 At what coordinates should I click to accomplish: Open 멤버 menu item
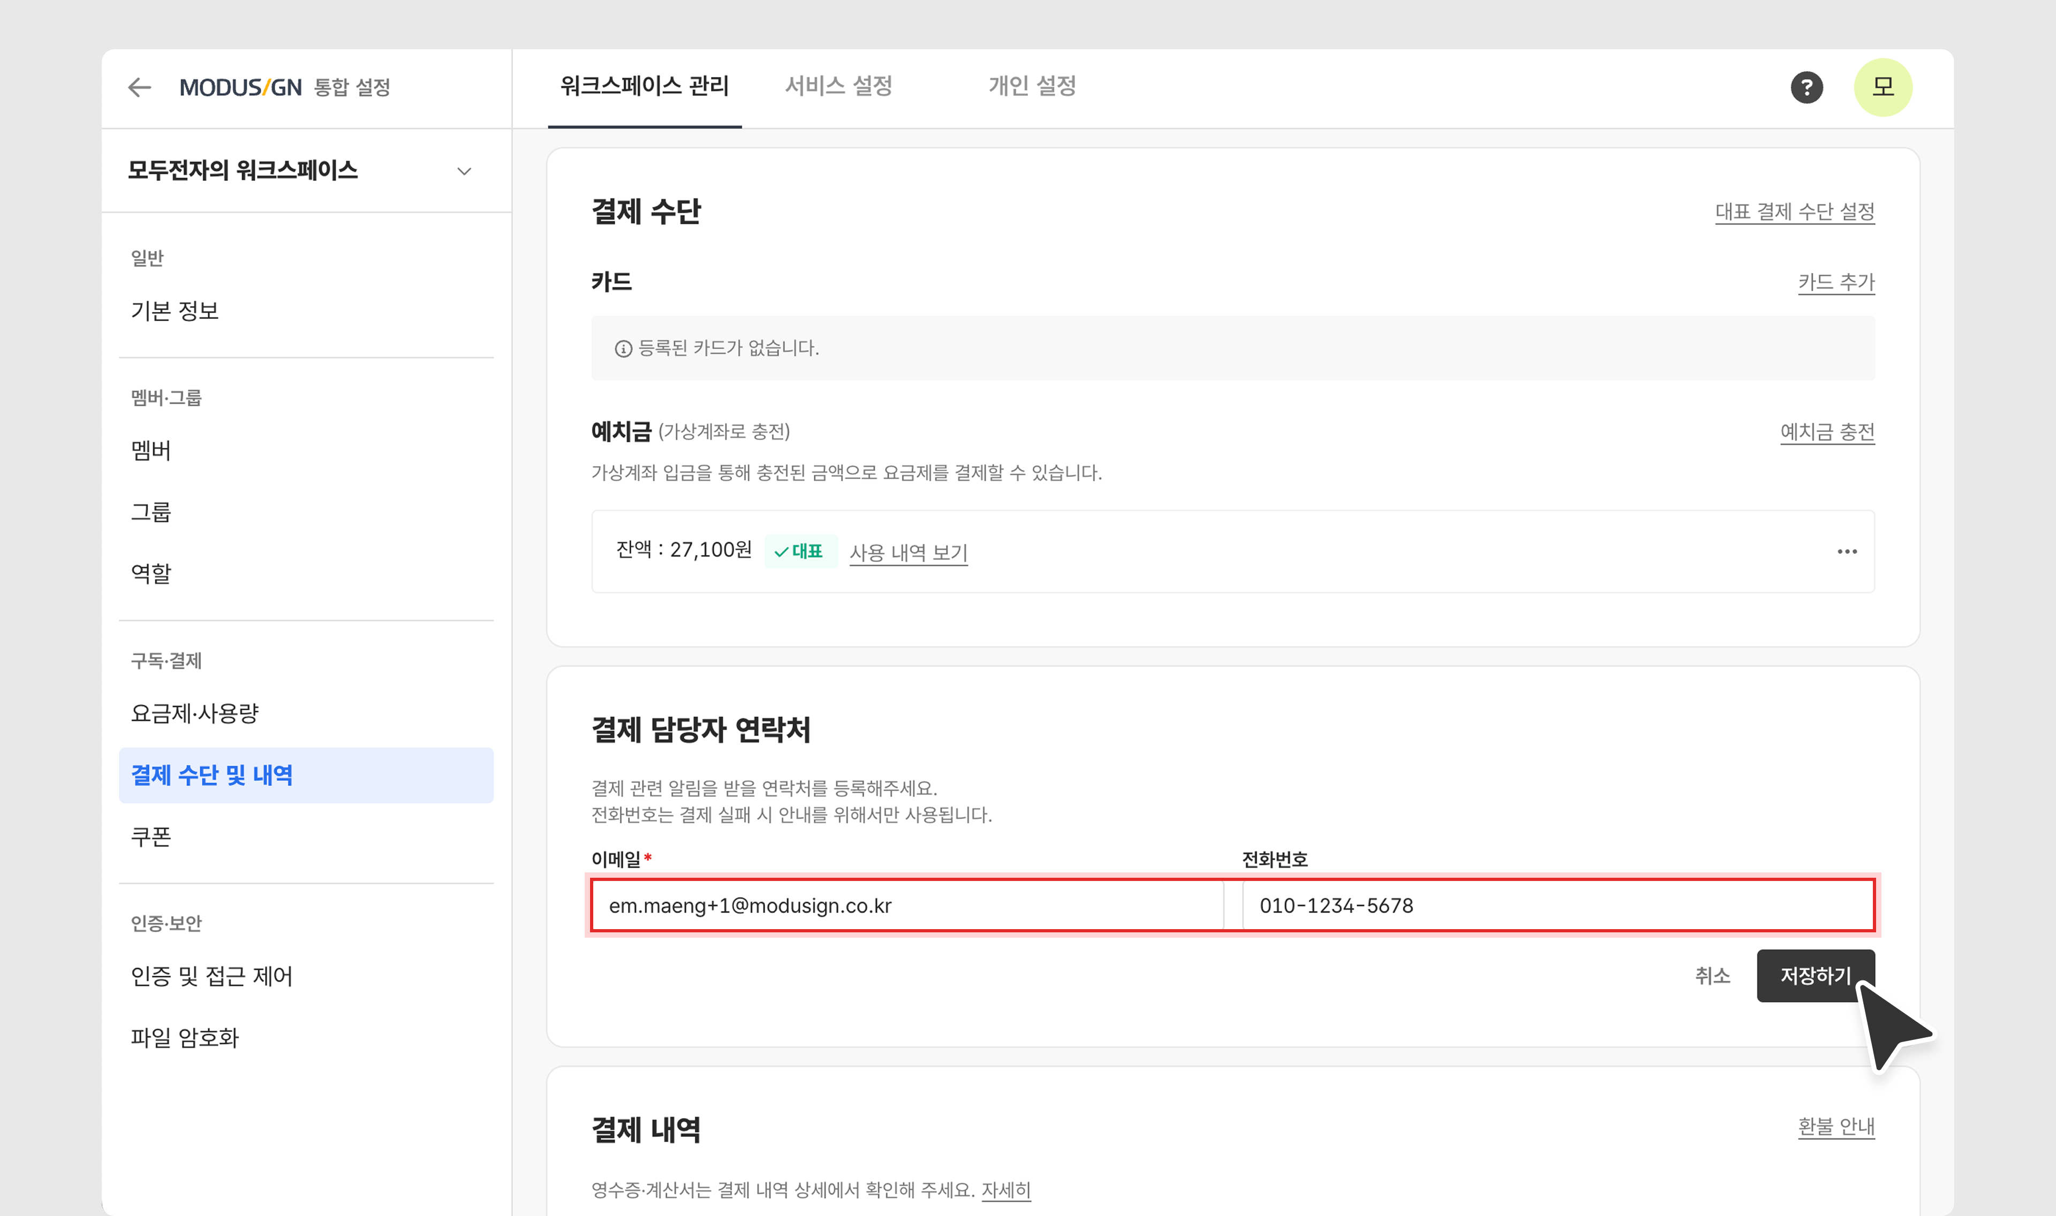pos(152,450)
